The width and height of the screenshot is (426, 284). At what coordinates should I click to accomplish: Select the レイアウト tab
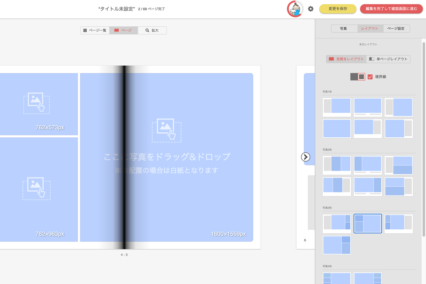(x=370, y=28)
